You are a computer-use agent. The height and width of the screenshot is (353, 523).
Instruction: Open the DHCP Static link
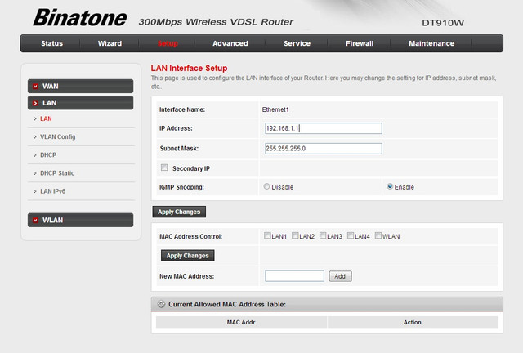pos(57,173)
